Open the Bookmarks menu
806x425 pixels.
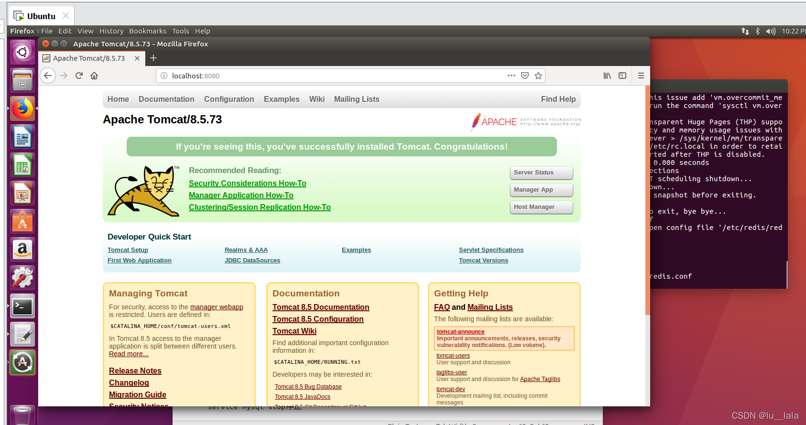148,31
